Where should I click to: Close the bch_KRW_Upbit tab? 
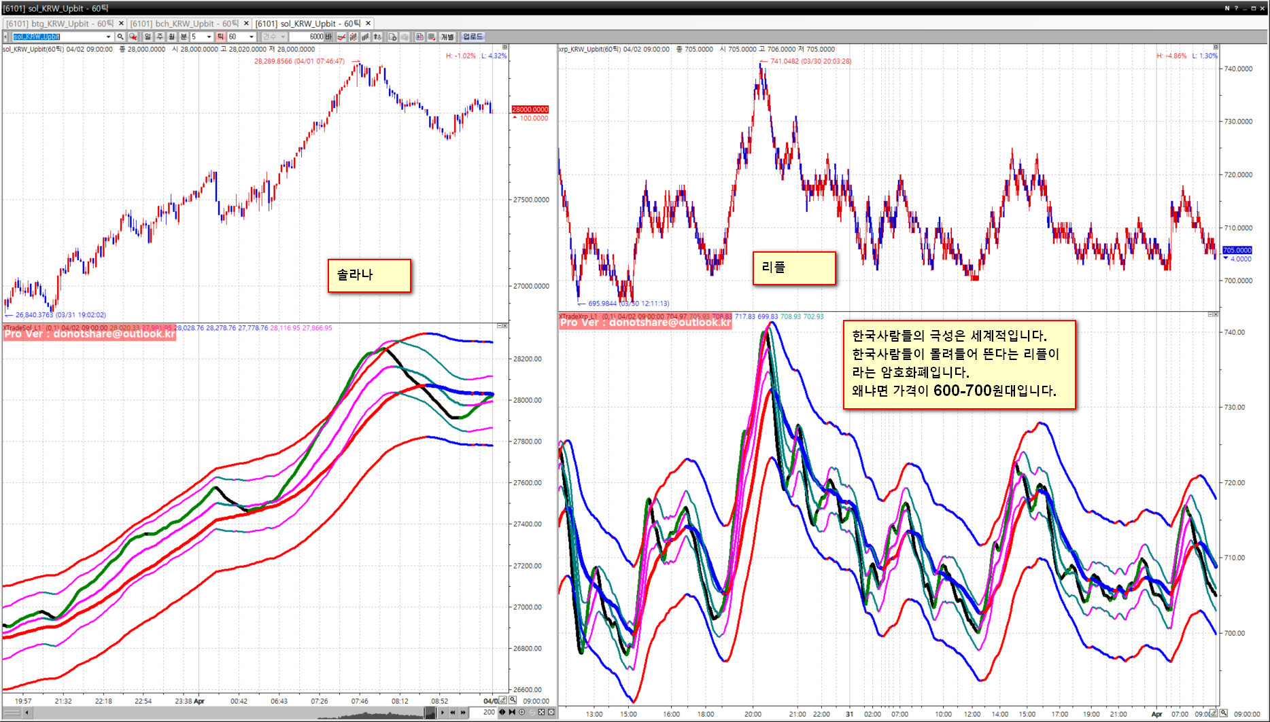point(246,24)
